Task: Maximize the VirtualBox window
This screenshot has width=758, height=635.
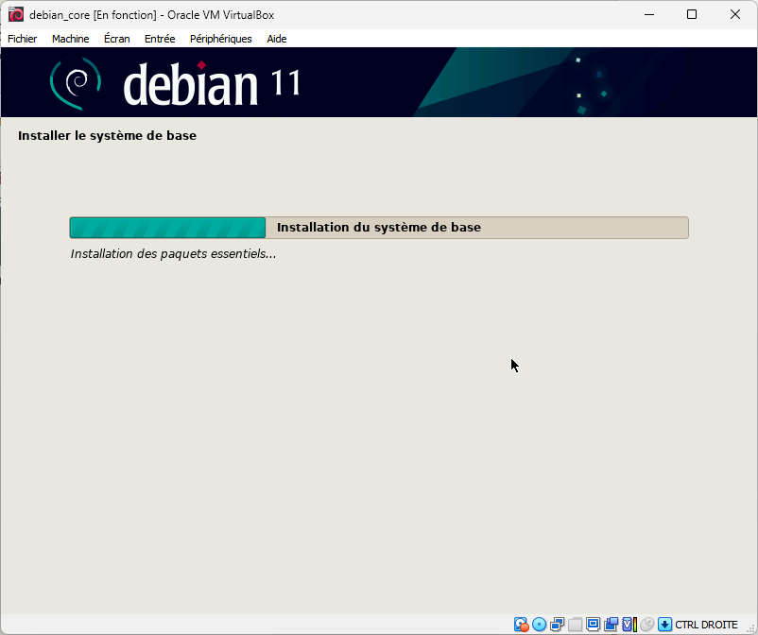Action: [x=692, y=14]
